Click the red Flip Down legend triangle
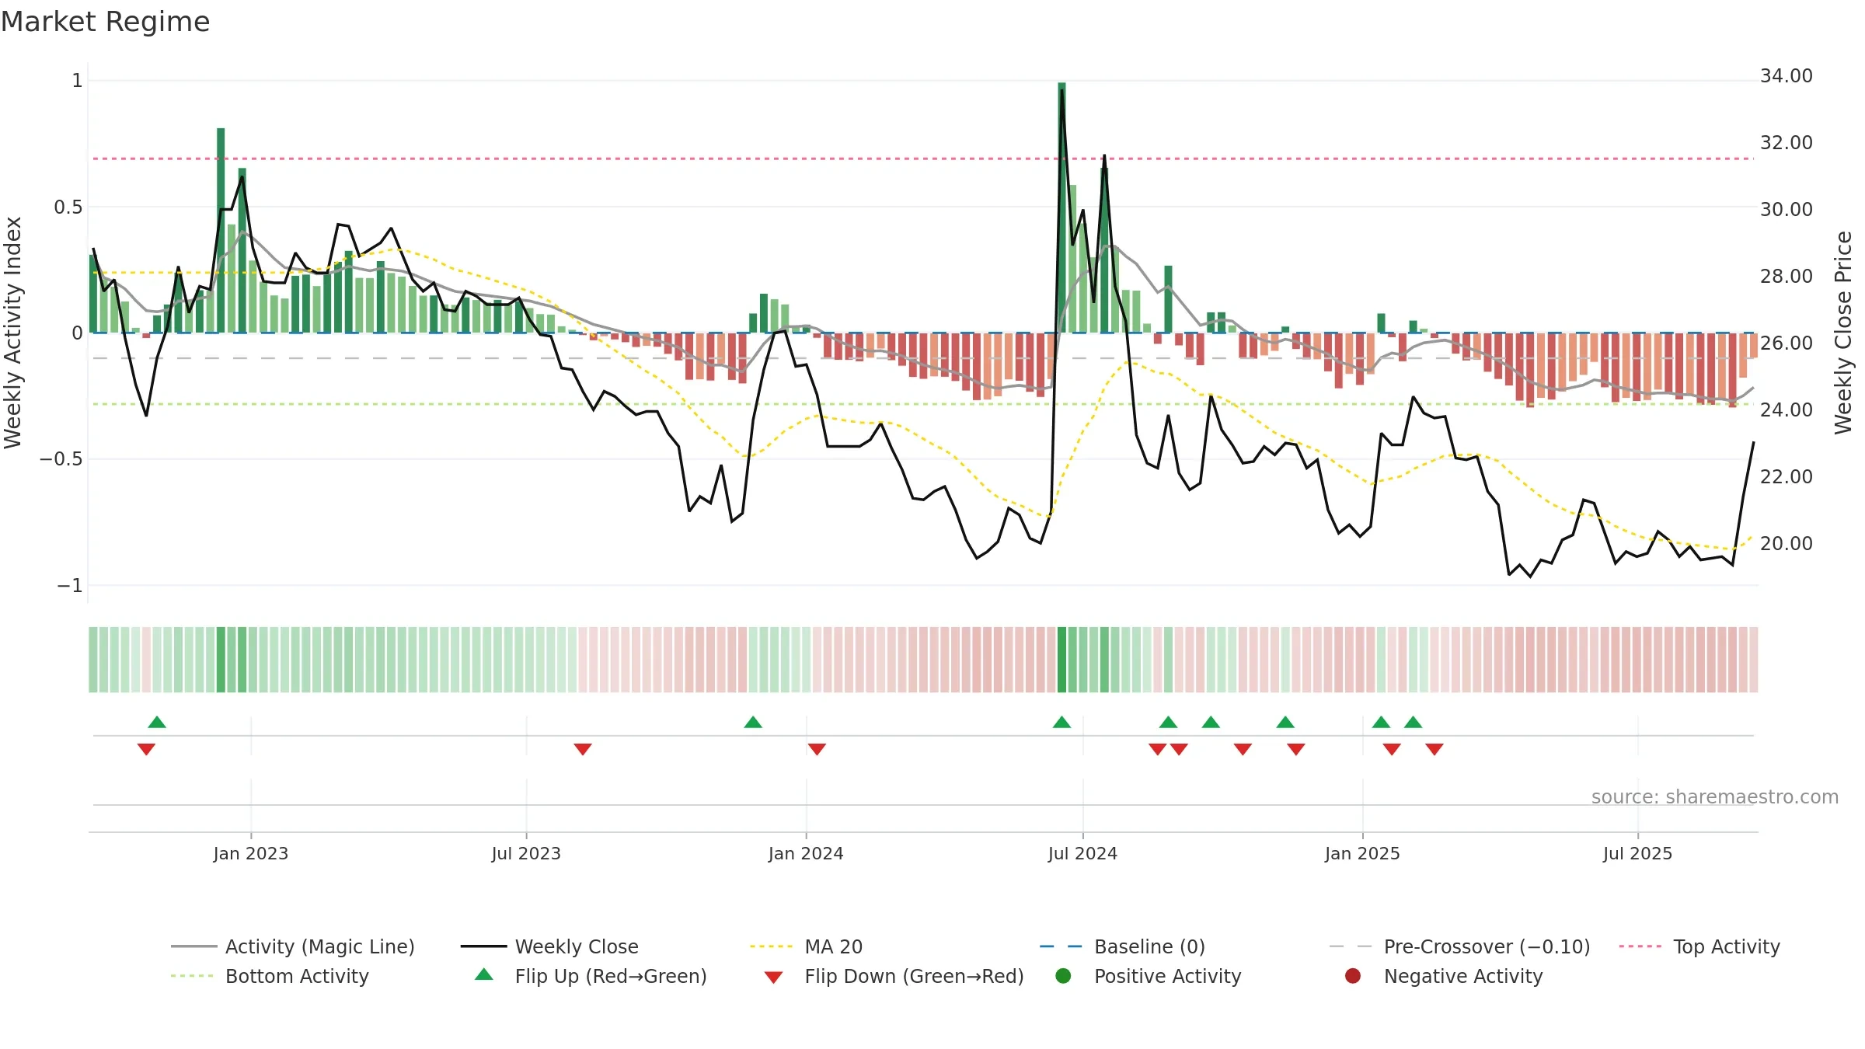 [773, 978]
